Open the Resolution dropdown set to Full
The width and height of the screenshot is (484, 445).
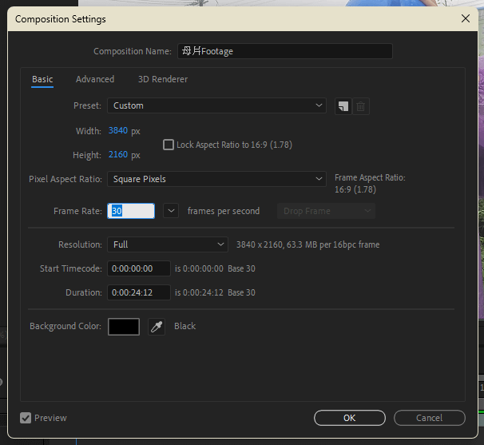168,244
